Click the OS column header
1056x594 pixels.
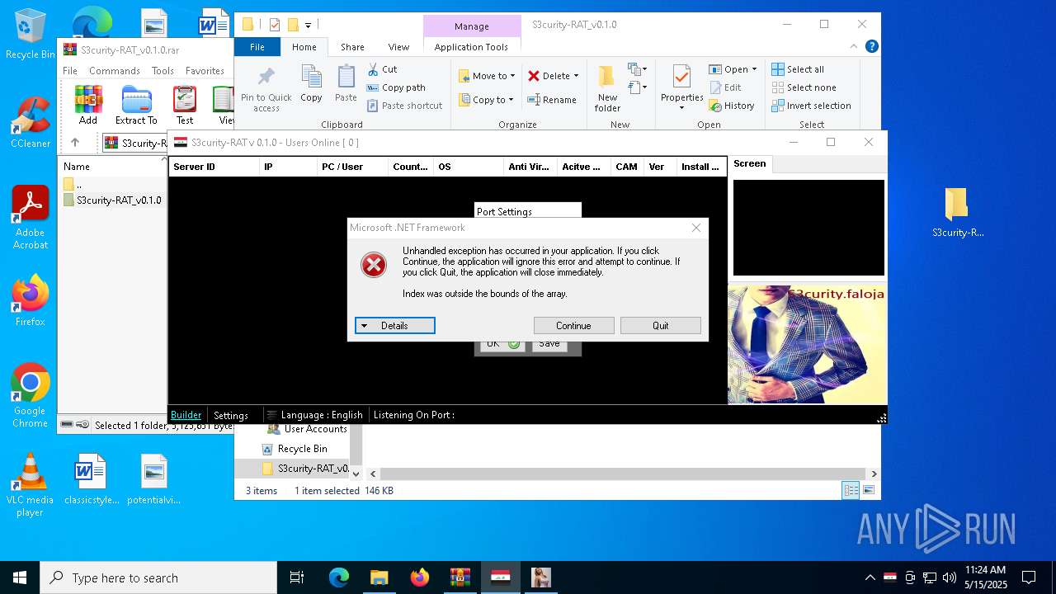pyautogui.click(x=468, y=167)
